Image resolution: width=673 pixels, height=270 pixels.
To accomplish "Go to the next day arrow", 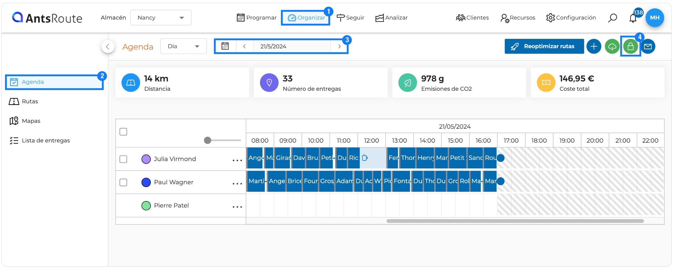I will [x=339, y=46].
